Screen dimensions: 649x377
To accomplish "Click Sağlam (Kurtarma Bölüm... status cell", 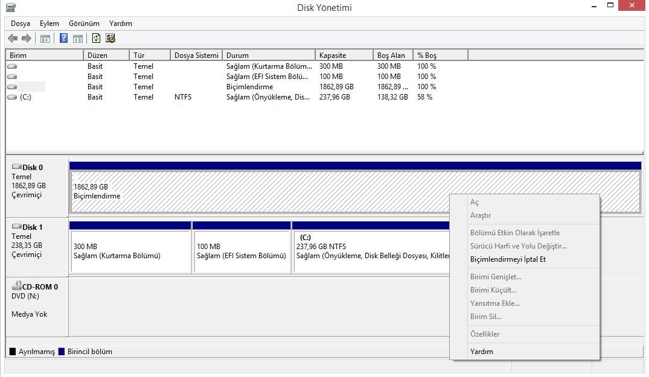I will (269, 66).
